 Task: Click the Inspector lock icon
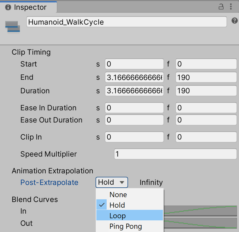point(221,7)
